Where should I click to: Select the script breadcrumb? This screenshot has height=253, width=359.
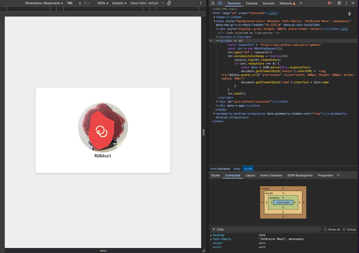[248, 169]
